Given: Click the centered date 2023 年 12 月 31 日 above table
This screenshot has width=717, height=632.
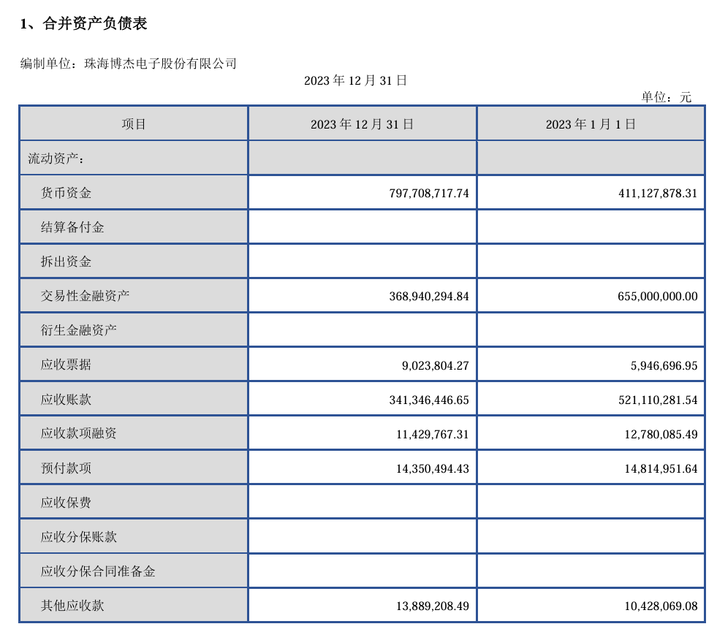Looking at the screenshot, I should coord(355,80).
